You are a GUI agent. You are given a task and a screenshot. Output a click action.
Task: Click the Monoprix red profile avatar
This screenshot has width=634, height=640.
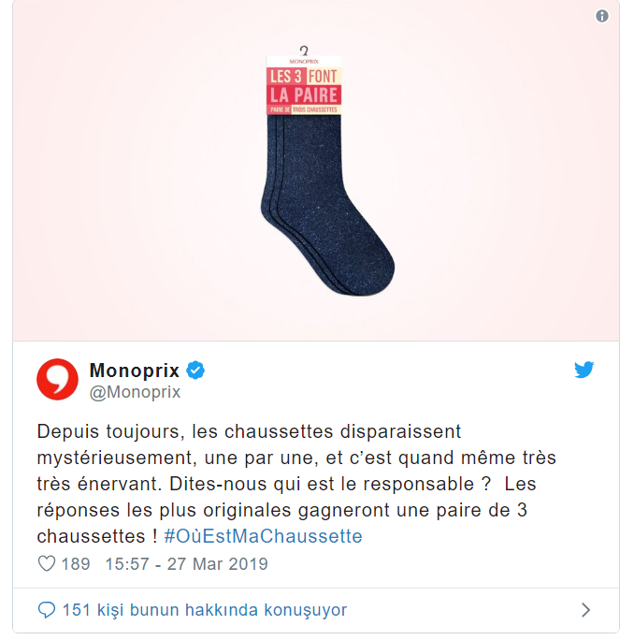[x=57, y=379]
